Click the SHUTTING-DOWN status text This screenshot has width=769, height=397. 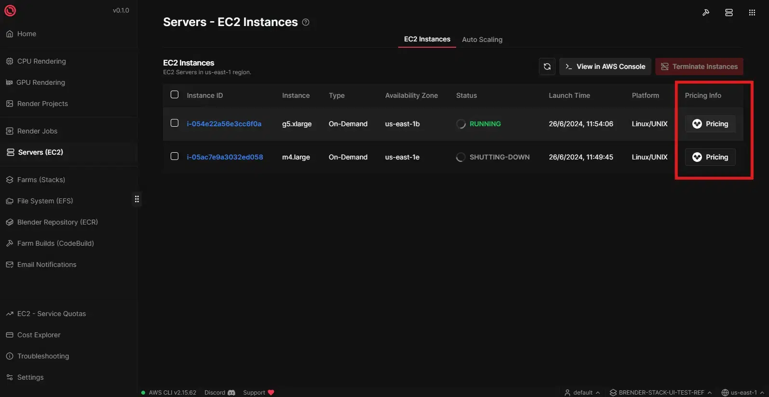coord(499,157)
